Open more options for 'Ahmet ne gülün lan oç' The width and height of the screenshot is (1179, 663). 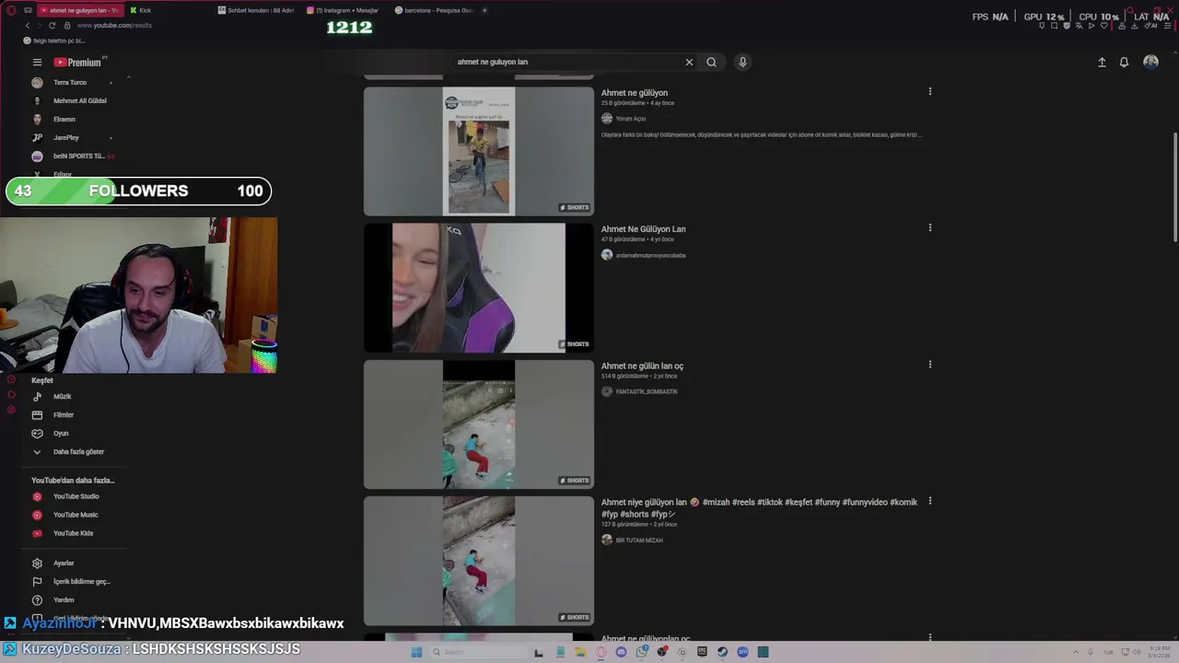point(929,365)
